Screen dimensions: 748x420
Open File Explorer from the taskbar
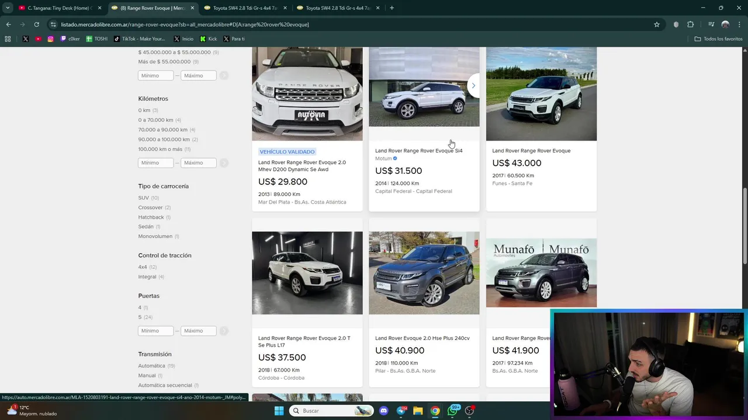pyautogui.click(x=418, y=411)
